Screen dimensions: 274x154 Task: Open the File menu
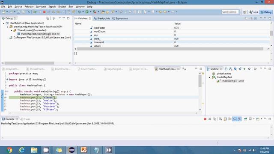point(3,7)
